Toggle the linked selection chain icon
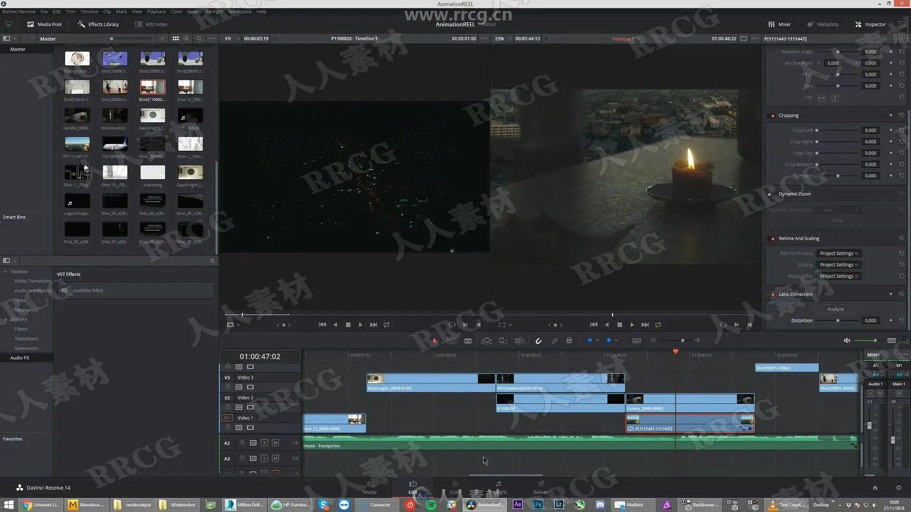This screenshot has height=512, width=911. (x=554, y=340)
